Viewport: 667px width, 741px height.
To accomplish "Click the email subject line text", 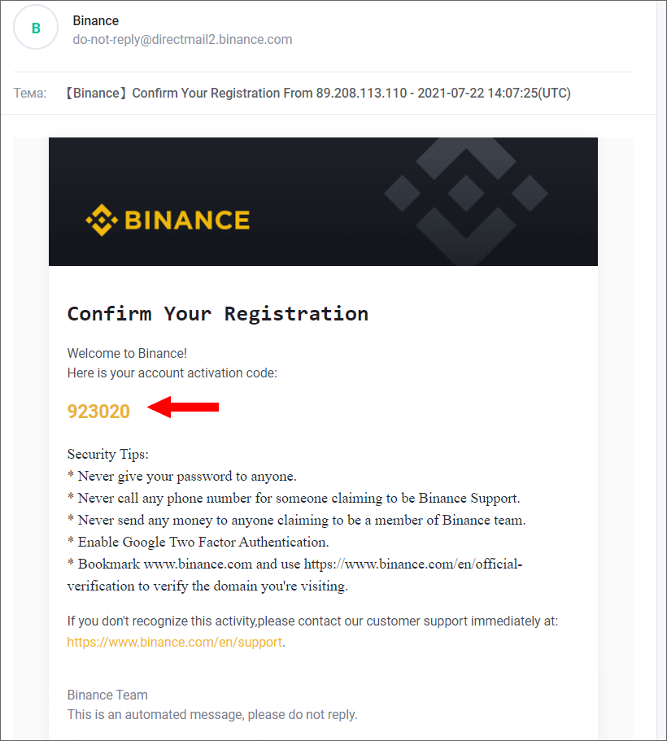I will point(318,93).
